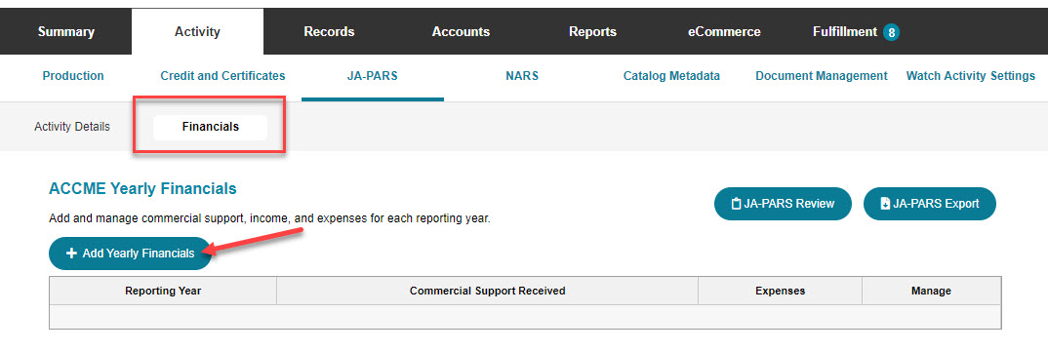Screen dimensions: 1048x352
Task: Click the JA-PARS Review button
Action: coord(783,204)
